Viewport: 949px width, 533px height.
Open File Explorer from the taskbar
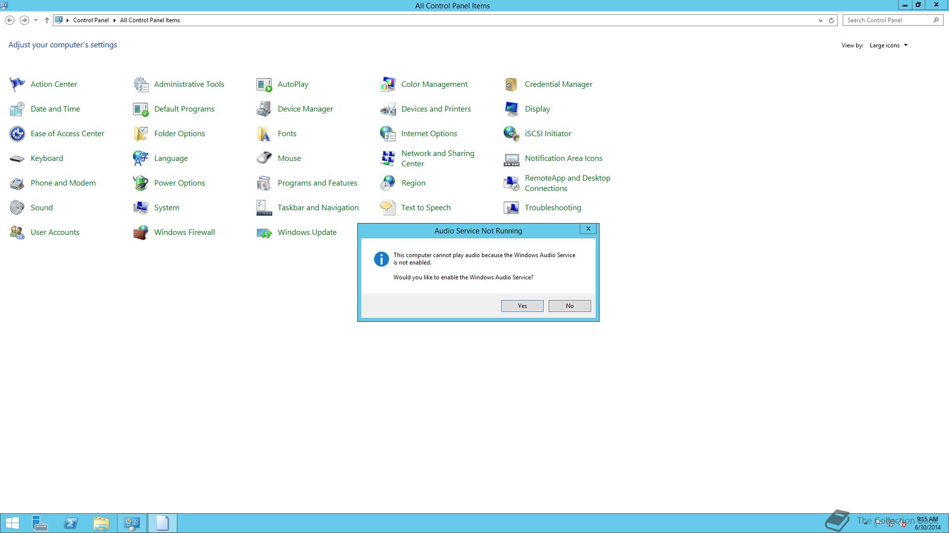(x=101, y=523)
